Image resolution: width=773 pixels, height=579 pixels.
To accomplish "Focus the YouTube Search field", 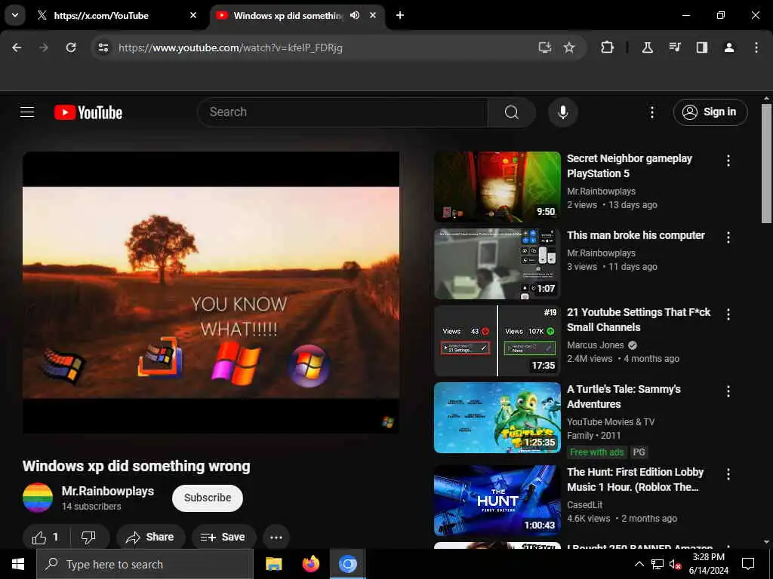I will (x=343, y=112).
